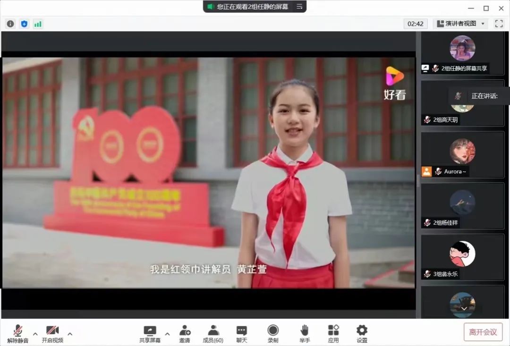The image size is (510, 346).
Task: Click the meeting info icon
Action: [10, 24]
